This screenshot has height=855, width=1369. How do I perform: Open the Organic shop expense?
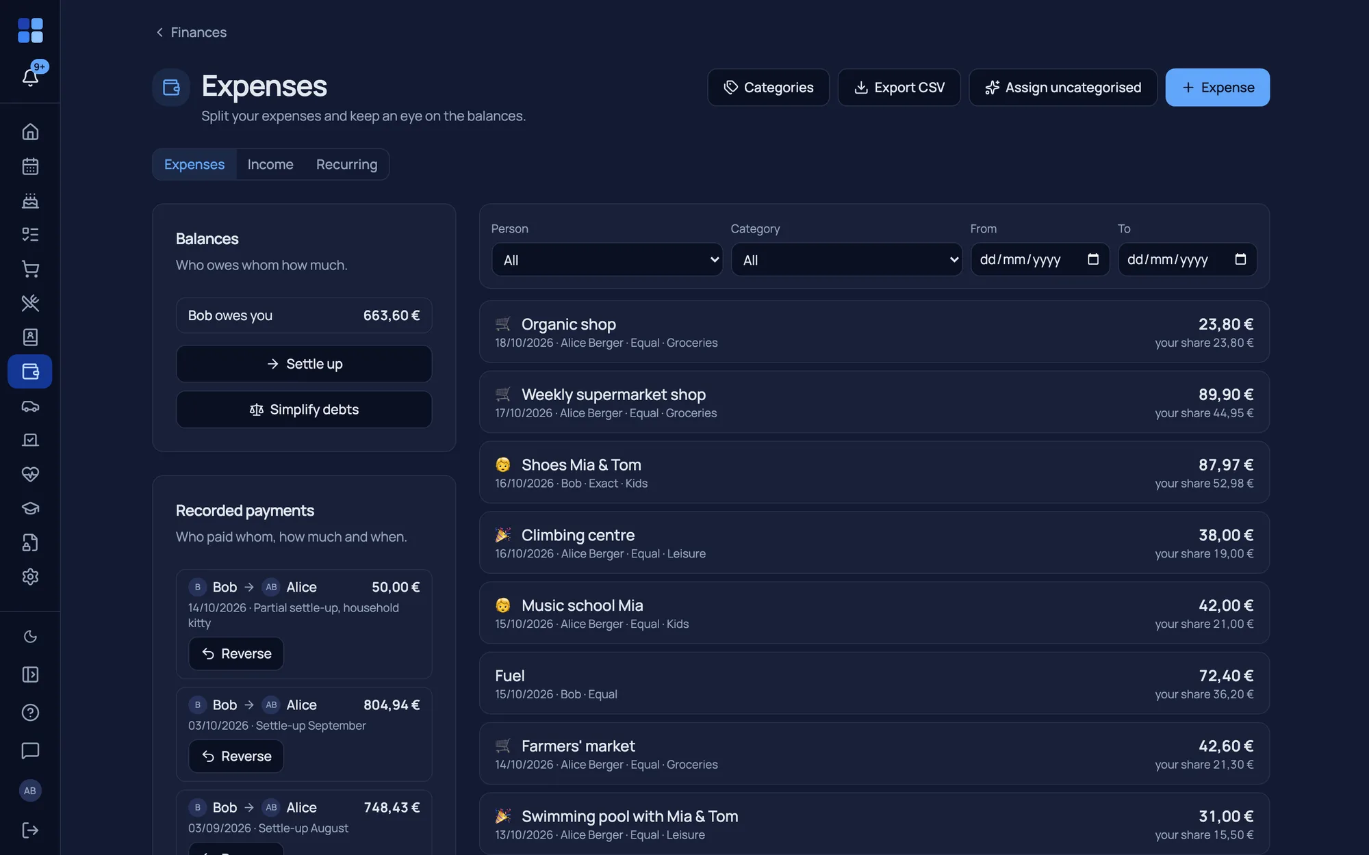pyautogui.click(x=874, y=332)
